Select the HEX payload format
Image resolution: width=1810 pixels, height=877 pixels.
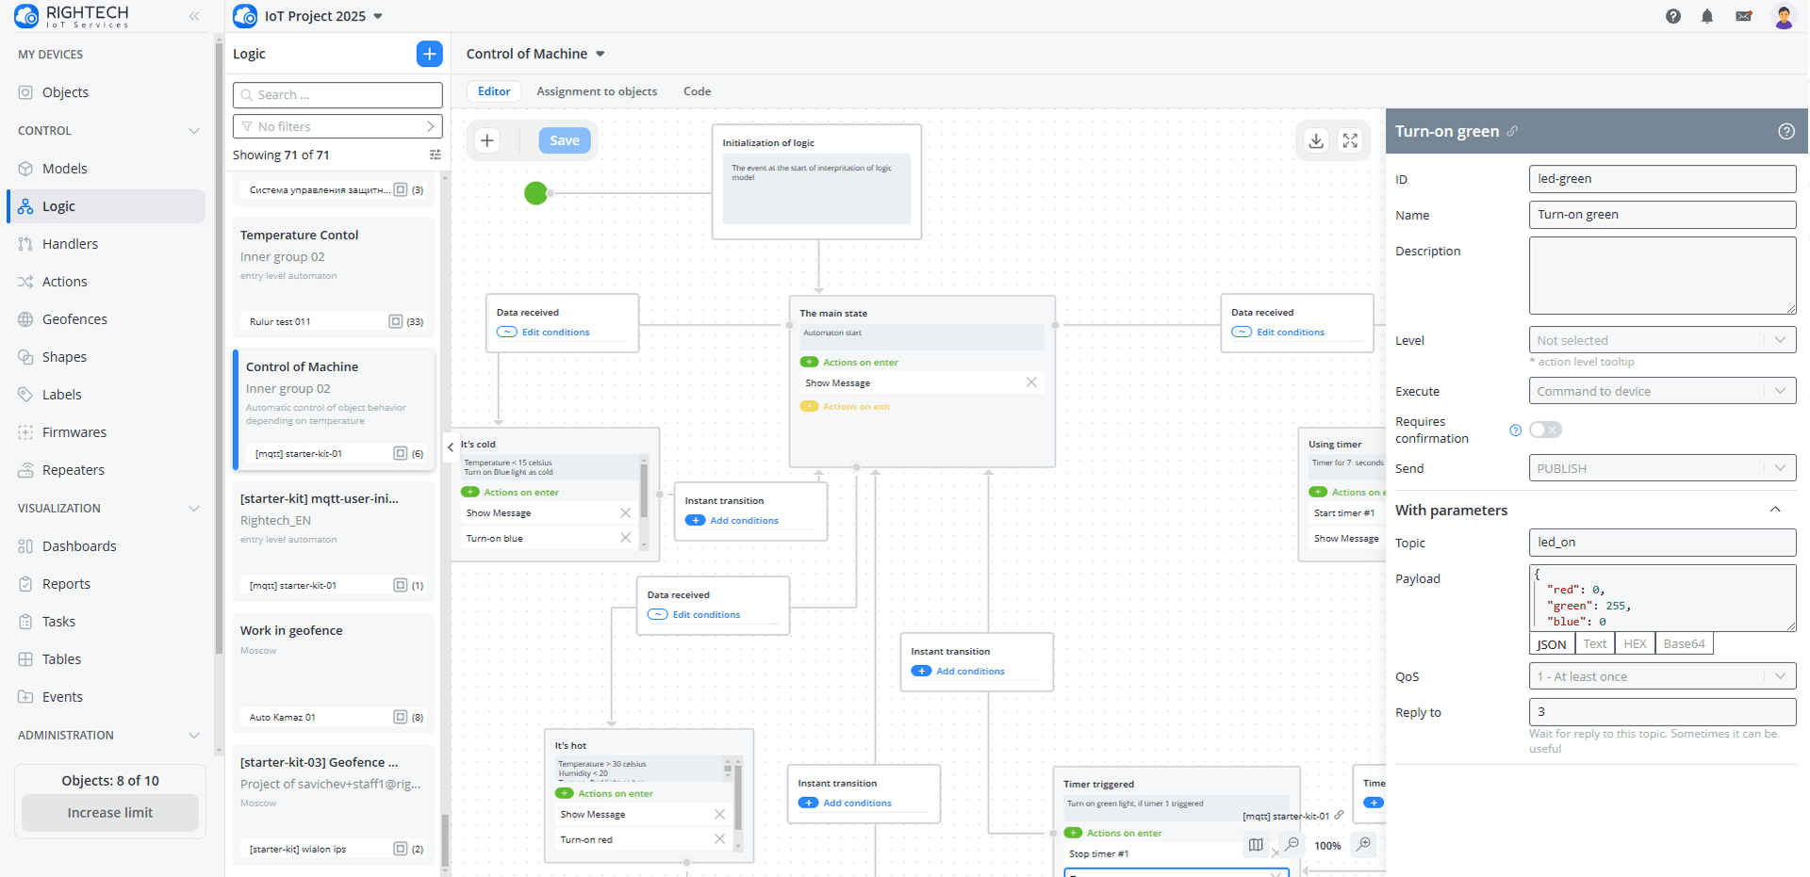point(1635,644)
